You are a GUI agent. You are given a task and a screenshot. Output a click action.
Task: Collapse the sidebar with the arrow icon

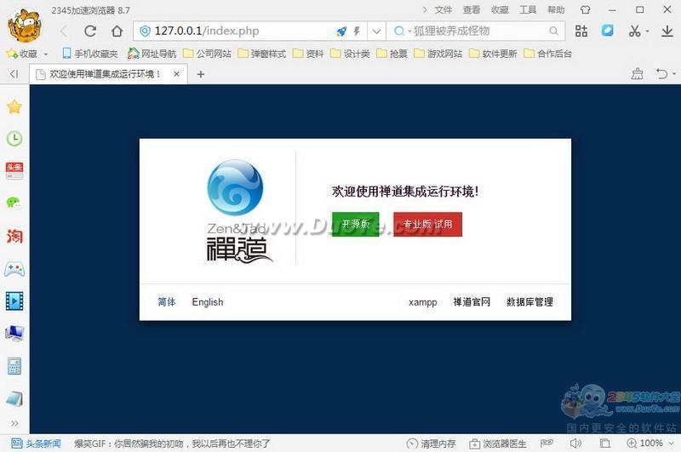[14, 74]
